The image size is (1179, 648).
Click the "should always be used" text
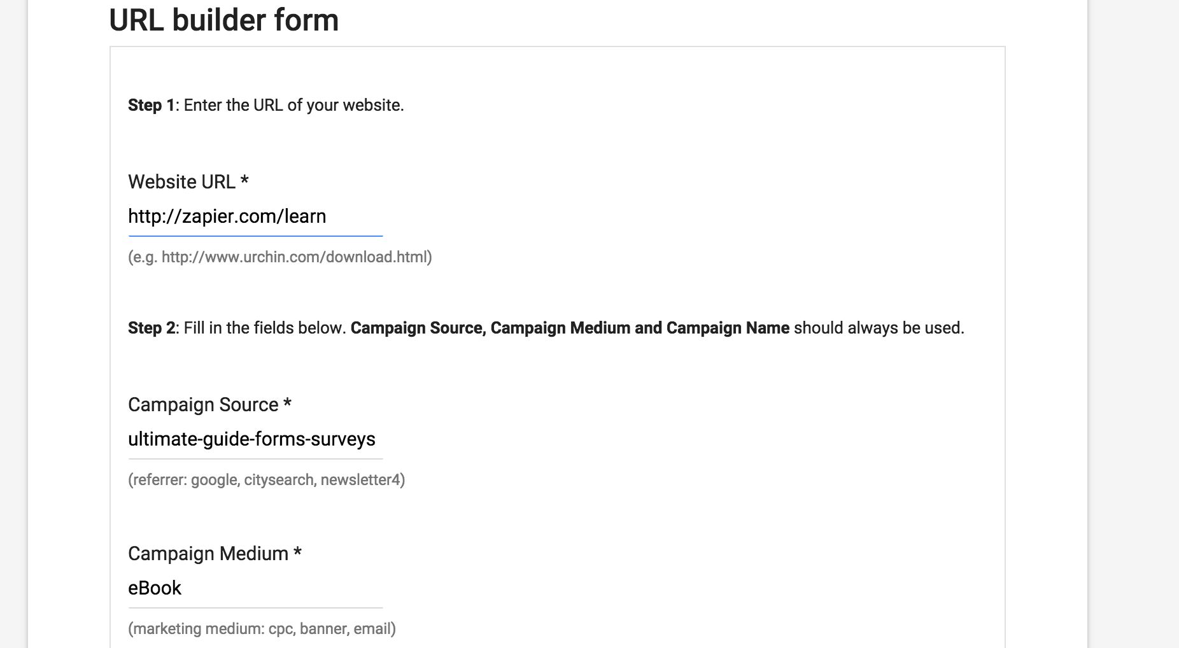pyautogui.click(x=879, y=328)
